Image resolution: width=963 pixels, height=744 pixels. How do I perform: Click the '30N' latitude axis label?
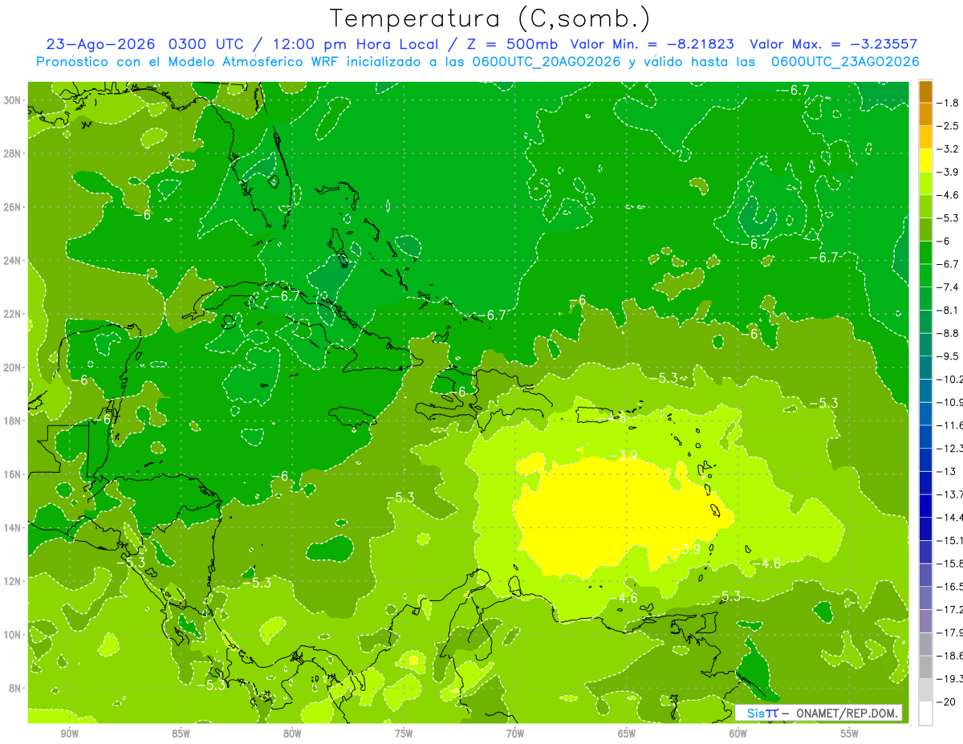[14, 100]
